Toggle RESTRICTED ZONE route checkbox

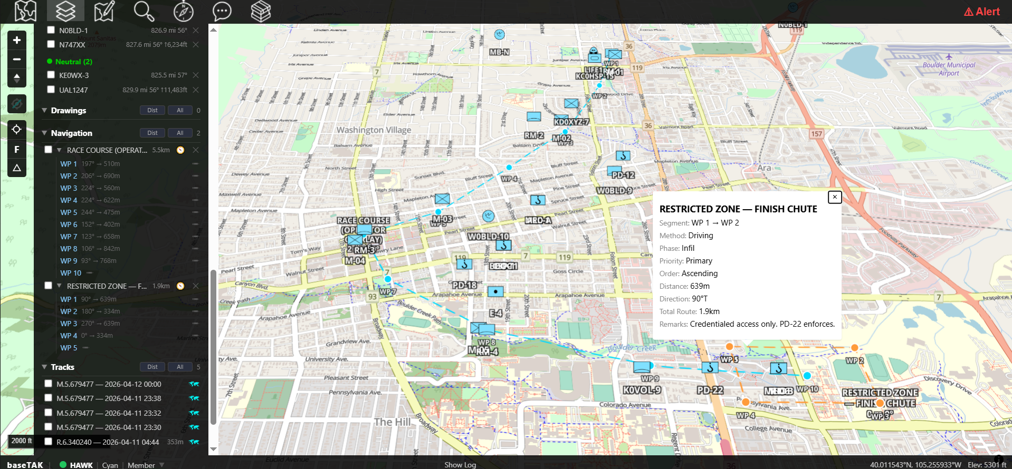coord(49,286)
